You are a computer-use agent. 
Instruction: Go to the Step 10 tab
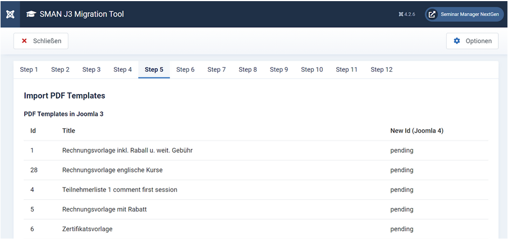[312, 69]
